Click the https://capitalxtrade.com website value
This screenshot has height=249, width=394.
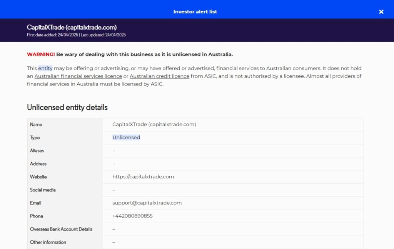click(x=143, y=177)
